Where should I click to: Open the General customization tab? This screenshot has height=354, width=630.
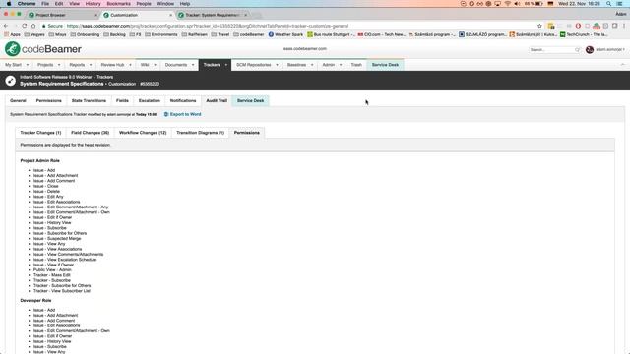pyautogui.click(x=18, y=100)
